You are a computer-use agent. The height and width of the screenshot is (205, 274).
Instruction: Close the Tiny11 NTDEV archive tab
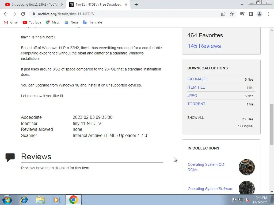(126, 5)
